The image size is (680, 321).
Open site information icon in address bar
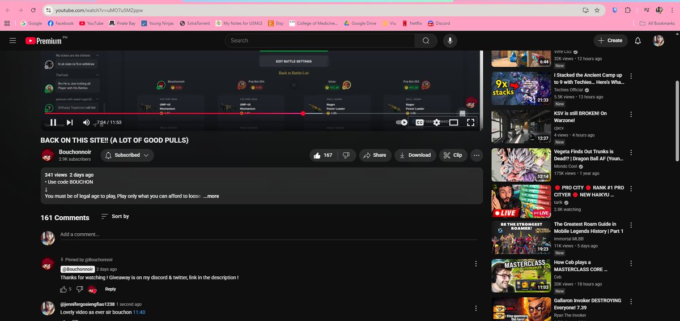click(49, 10)
